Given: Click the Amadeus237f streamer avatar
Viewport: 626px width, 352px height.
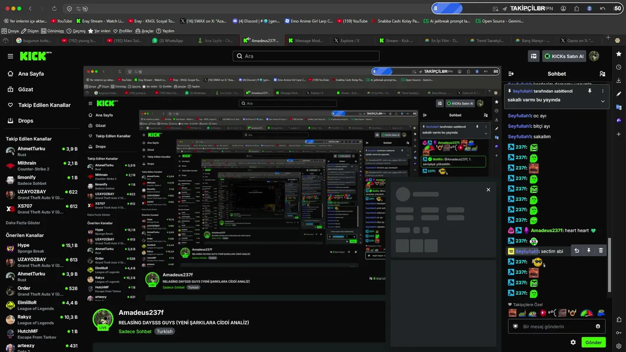Looking at the screenshot, I should 103,319.
